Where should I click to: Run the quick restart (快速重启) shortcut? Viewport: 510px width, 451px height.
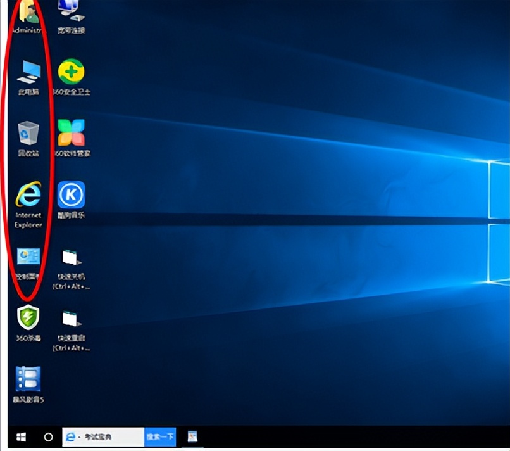(x=70, y=319)
